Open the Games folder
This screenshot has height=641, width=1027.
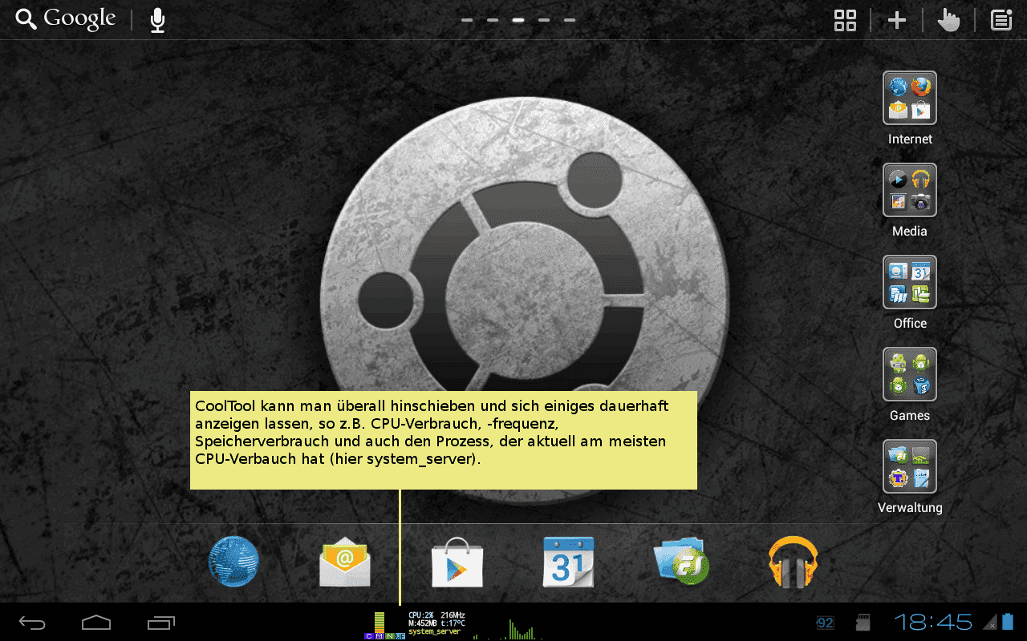(910, 374)
